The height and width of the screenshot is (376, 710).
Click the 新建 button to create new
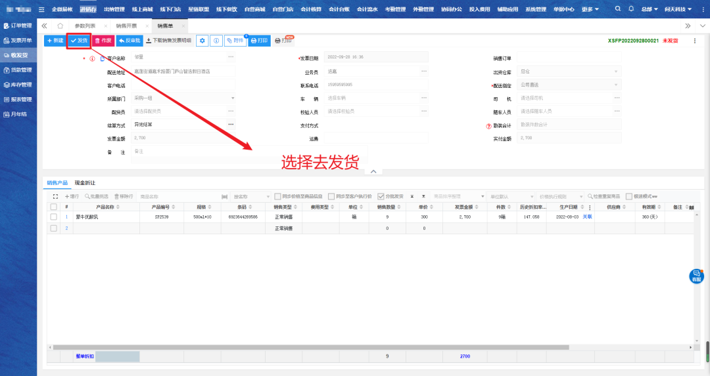click(55, 41)
